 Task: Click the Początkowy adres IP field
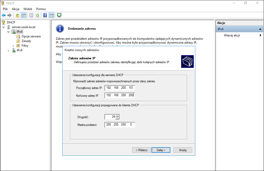(x=120, y=88)
